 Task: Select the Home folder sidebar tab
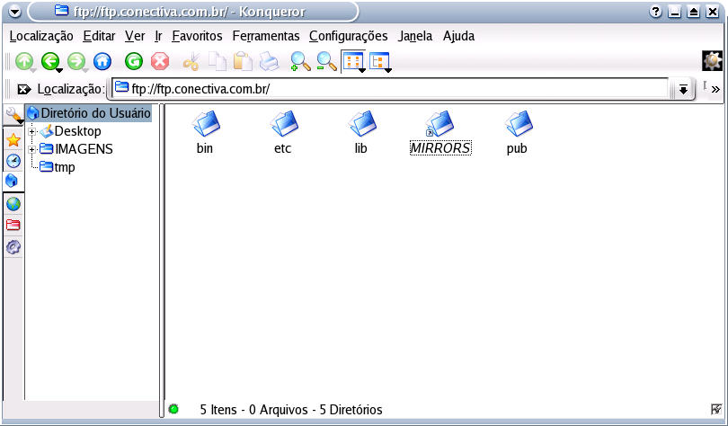pos(13,181)
